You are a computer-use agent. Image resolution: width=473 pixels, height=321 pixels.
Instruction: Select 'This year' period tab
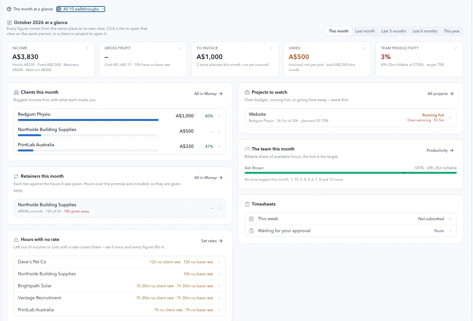pyautogui.click(x=452, y=31)
